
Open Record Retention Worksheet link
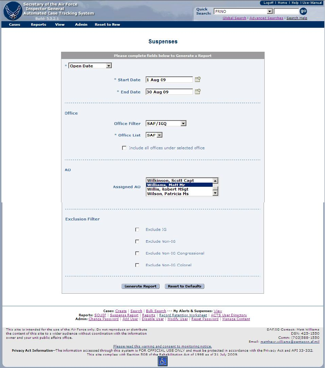[183, 315]
